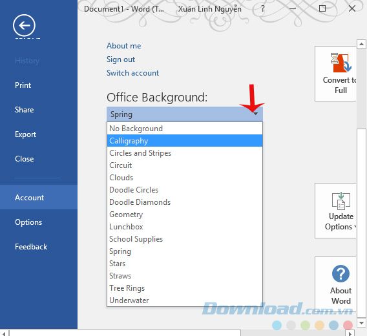Click horizontal scrollbar right arrow
This screenshot has height=336, width=367.
click(x=350, y=333)
